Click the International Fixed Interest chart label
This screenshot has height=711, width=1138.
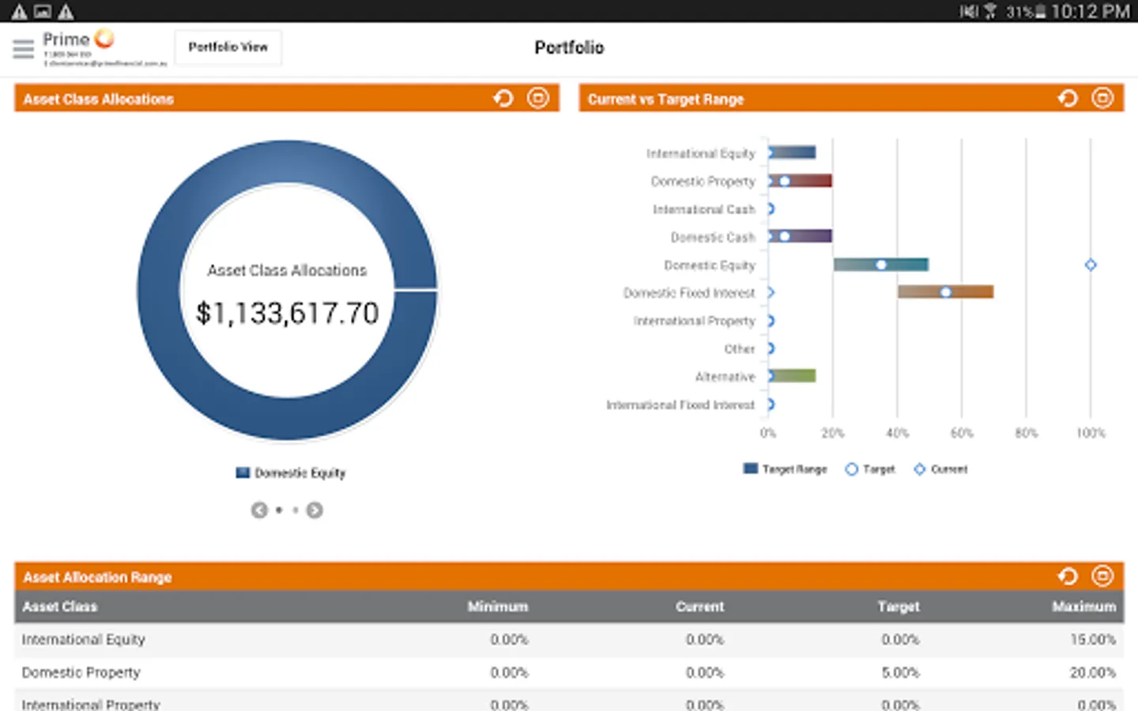coord(680,405)
